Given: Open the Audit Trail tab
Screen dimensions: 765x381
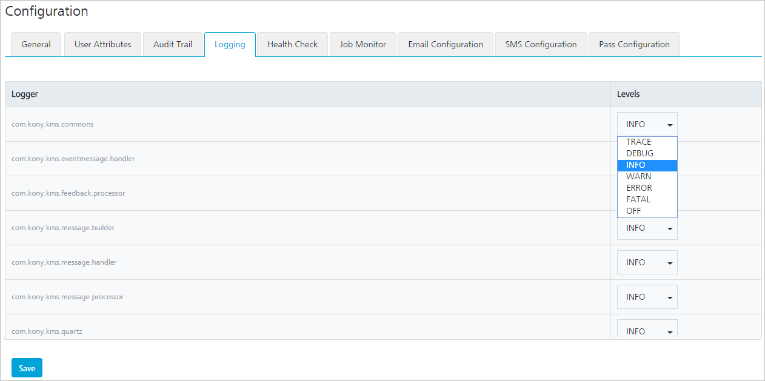Looking at the screenshot, I should pos(173,44).
